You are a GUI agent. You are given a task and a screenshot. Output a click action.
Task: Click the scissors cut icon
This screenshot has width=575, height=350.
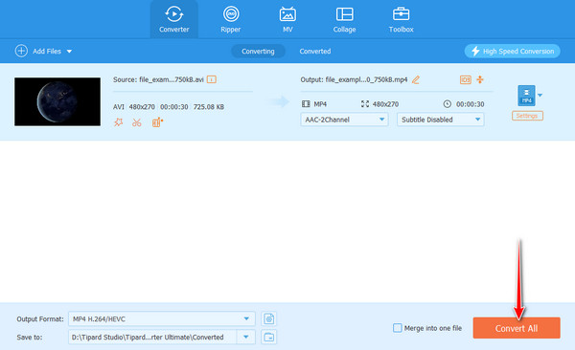point(137,122)
